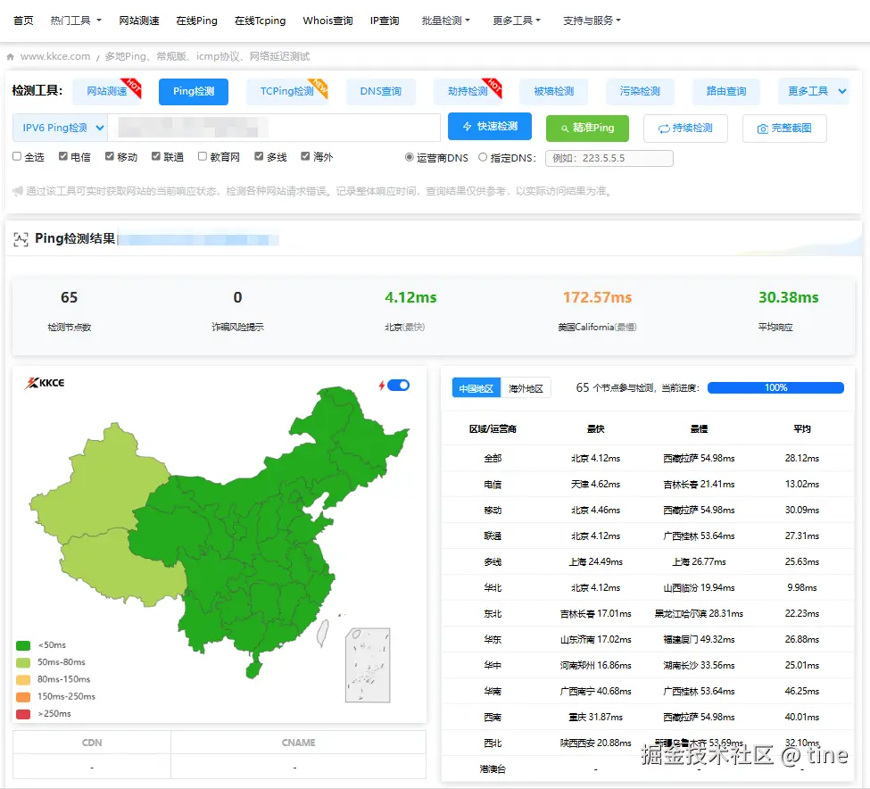The image size is (870, 789).
Task: Start 快速检测 test
Action: pos(490,127)
